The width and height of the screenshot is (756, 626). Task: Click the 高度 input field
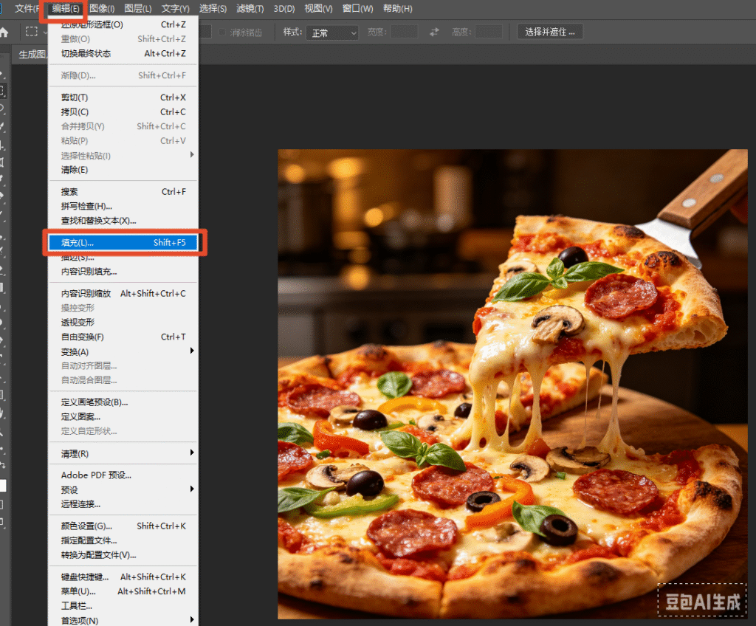pos(489,32)
